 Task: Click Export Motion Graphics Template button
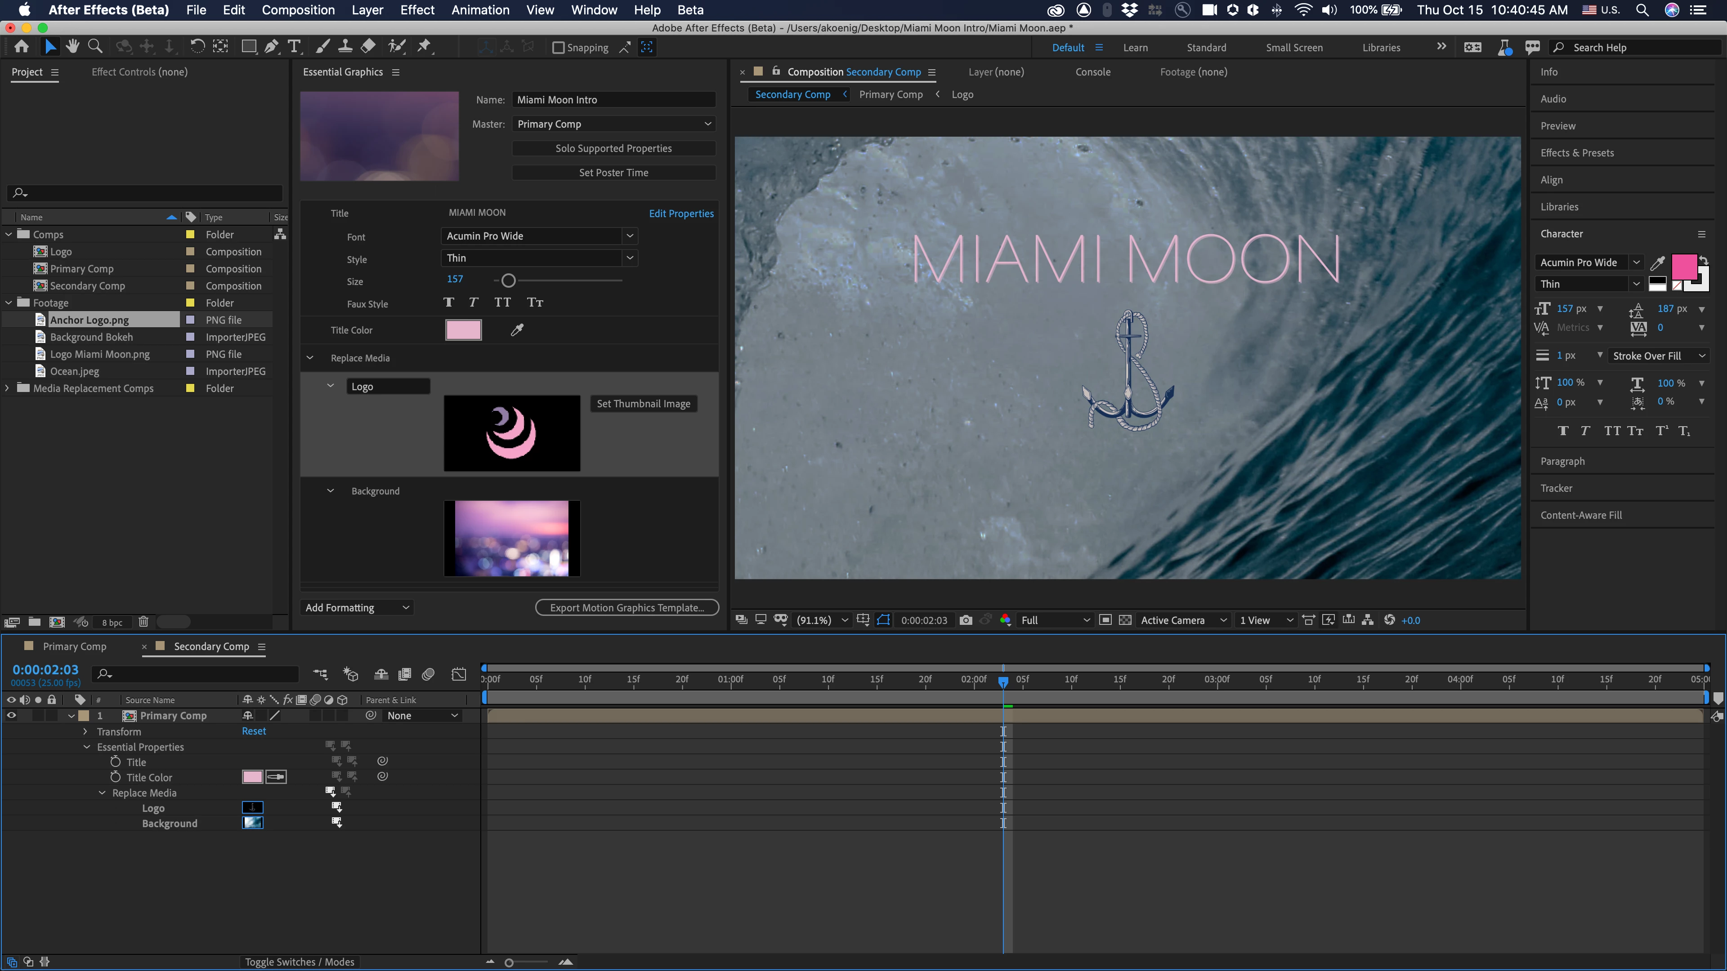[x=627, y=608]
